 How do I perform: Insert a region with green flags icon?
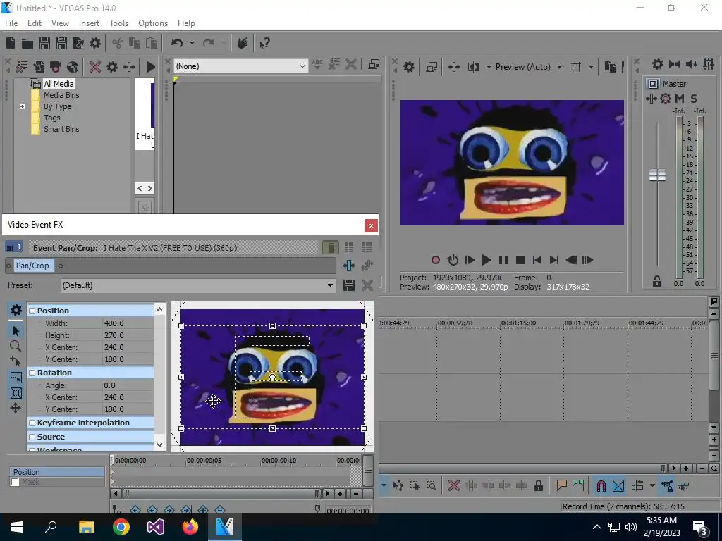tap(578, 485)
